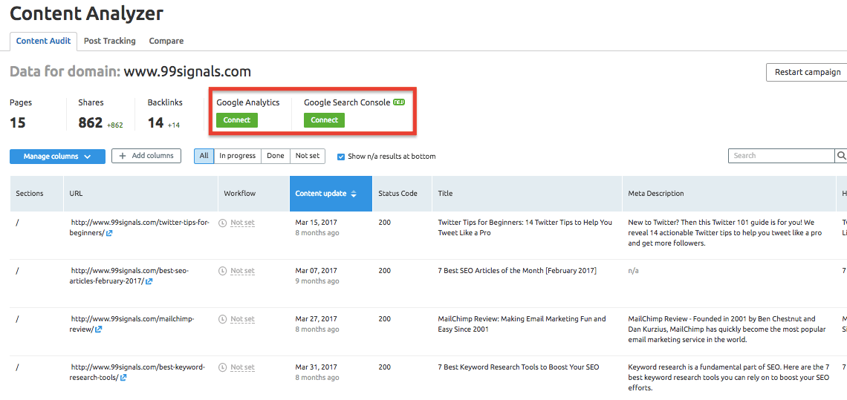Open the Compare tab
Screen dimensions: 847x400
pyautogui.click(x=166, y=41)
